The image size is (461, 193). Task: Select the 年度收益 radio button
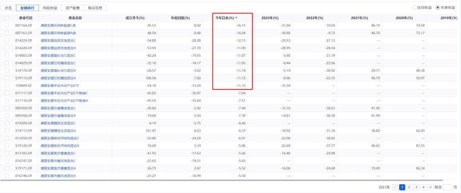438,8
